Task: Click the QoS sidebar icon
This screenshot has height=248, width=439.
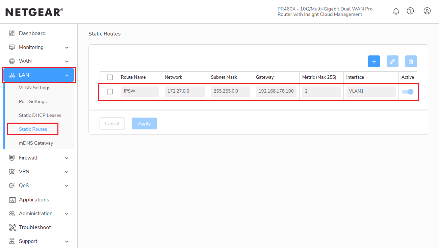Action: tap(12, 185)
